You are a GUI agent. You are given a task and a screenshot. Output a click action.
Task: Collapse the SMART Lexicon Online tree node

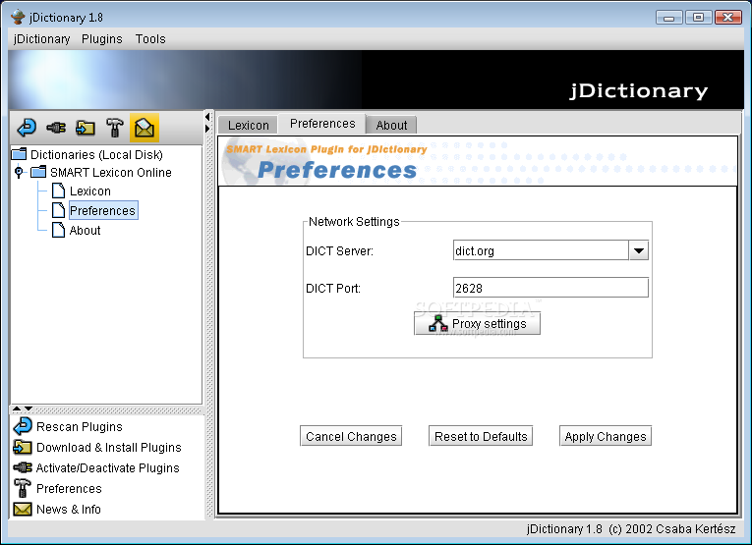19,172
